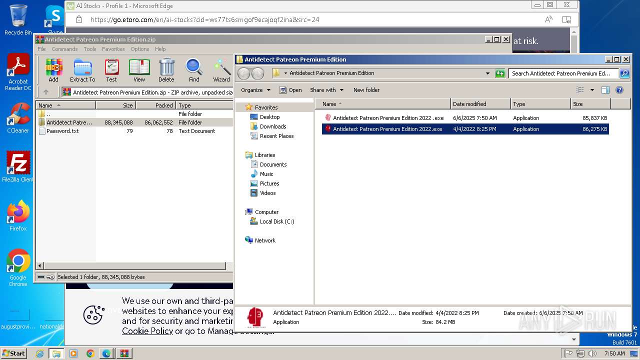Open Share with dropdown in Explorer
This screenshot has height=360, width=640.
coord(326,90)
